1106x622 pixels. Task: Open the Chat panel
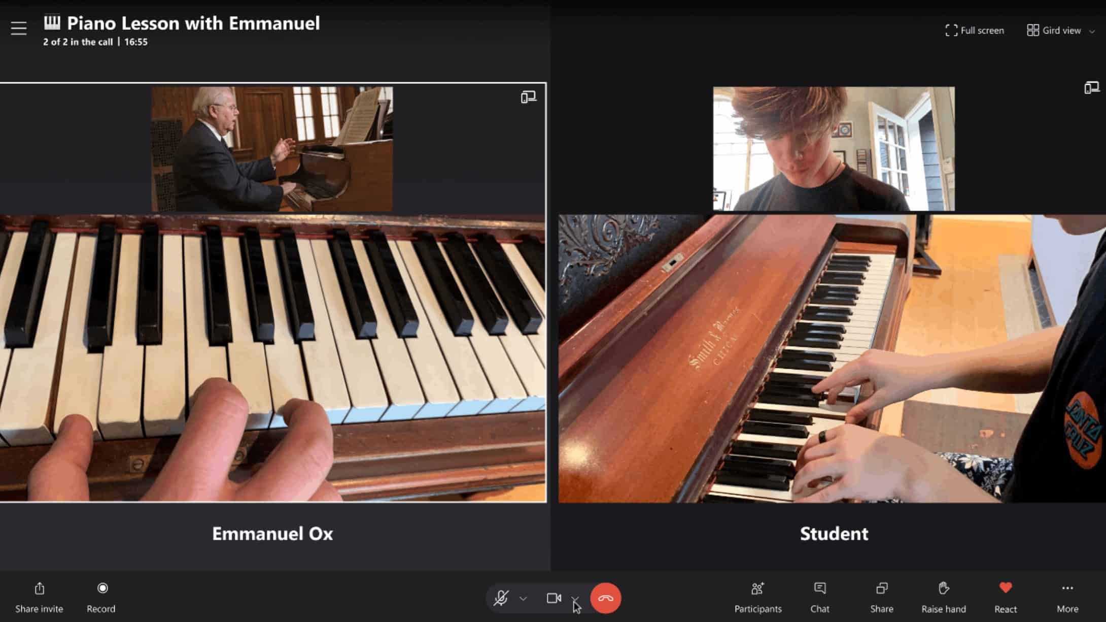click(x=820, y=596)
